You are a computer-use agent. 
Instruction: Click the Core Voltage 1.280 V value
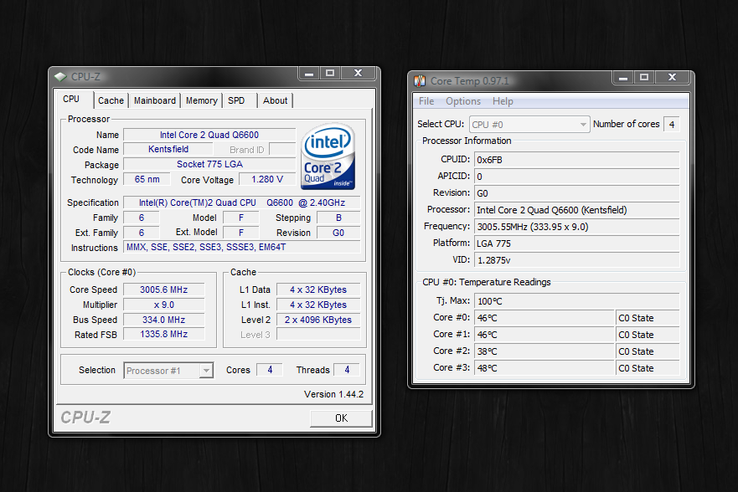coord(267,180)
